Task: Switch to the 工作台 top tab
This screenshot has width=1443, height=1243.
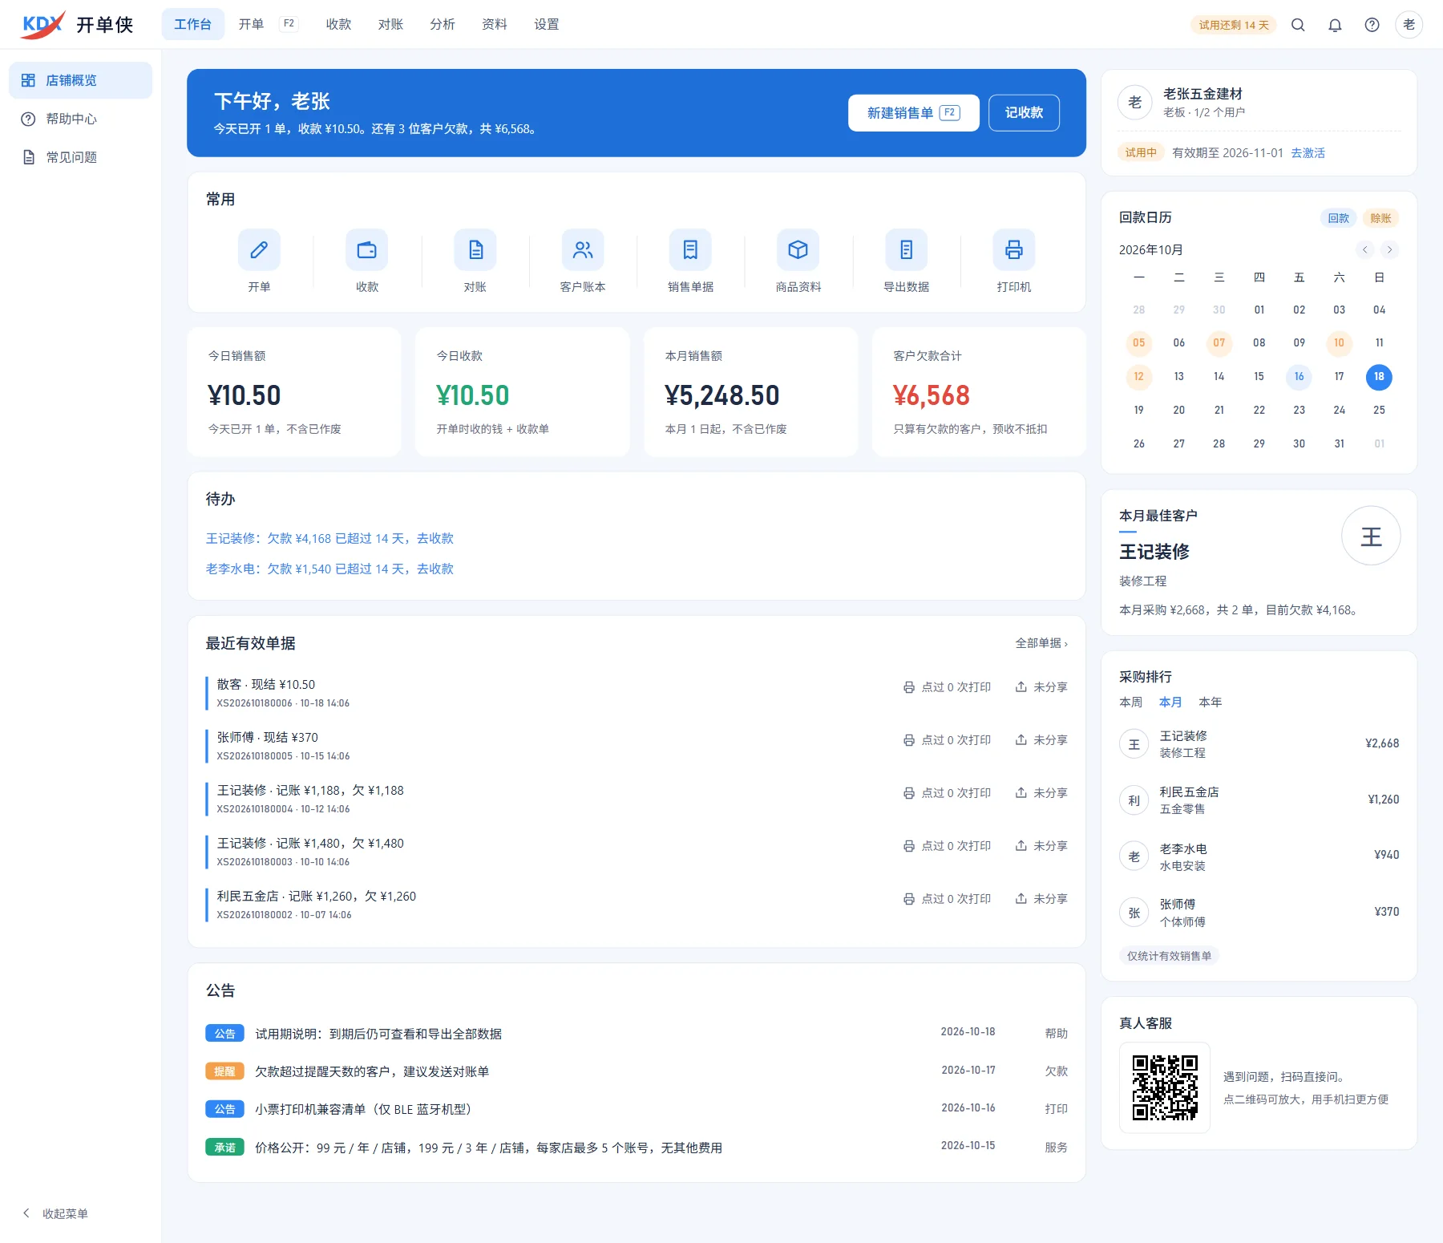Action: 193,25
